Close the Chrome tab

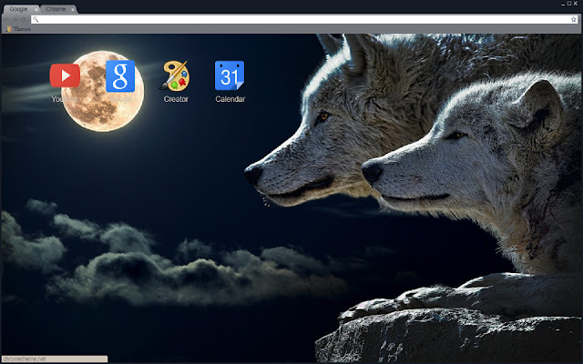74,8
